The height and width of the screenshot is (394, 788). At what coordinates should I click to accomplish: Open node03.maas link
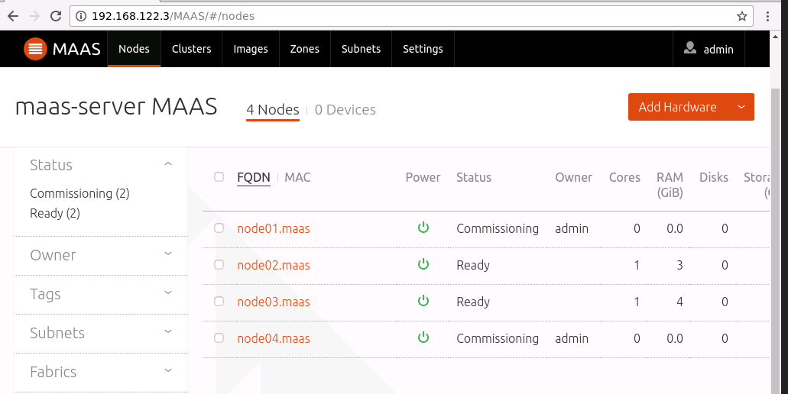tap(274, 302)
